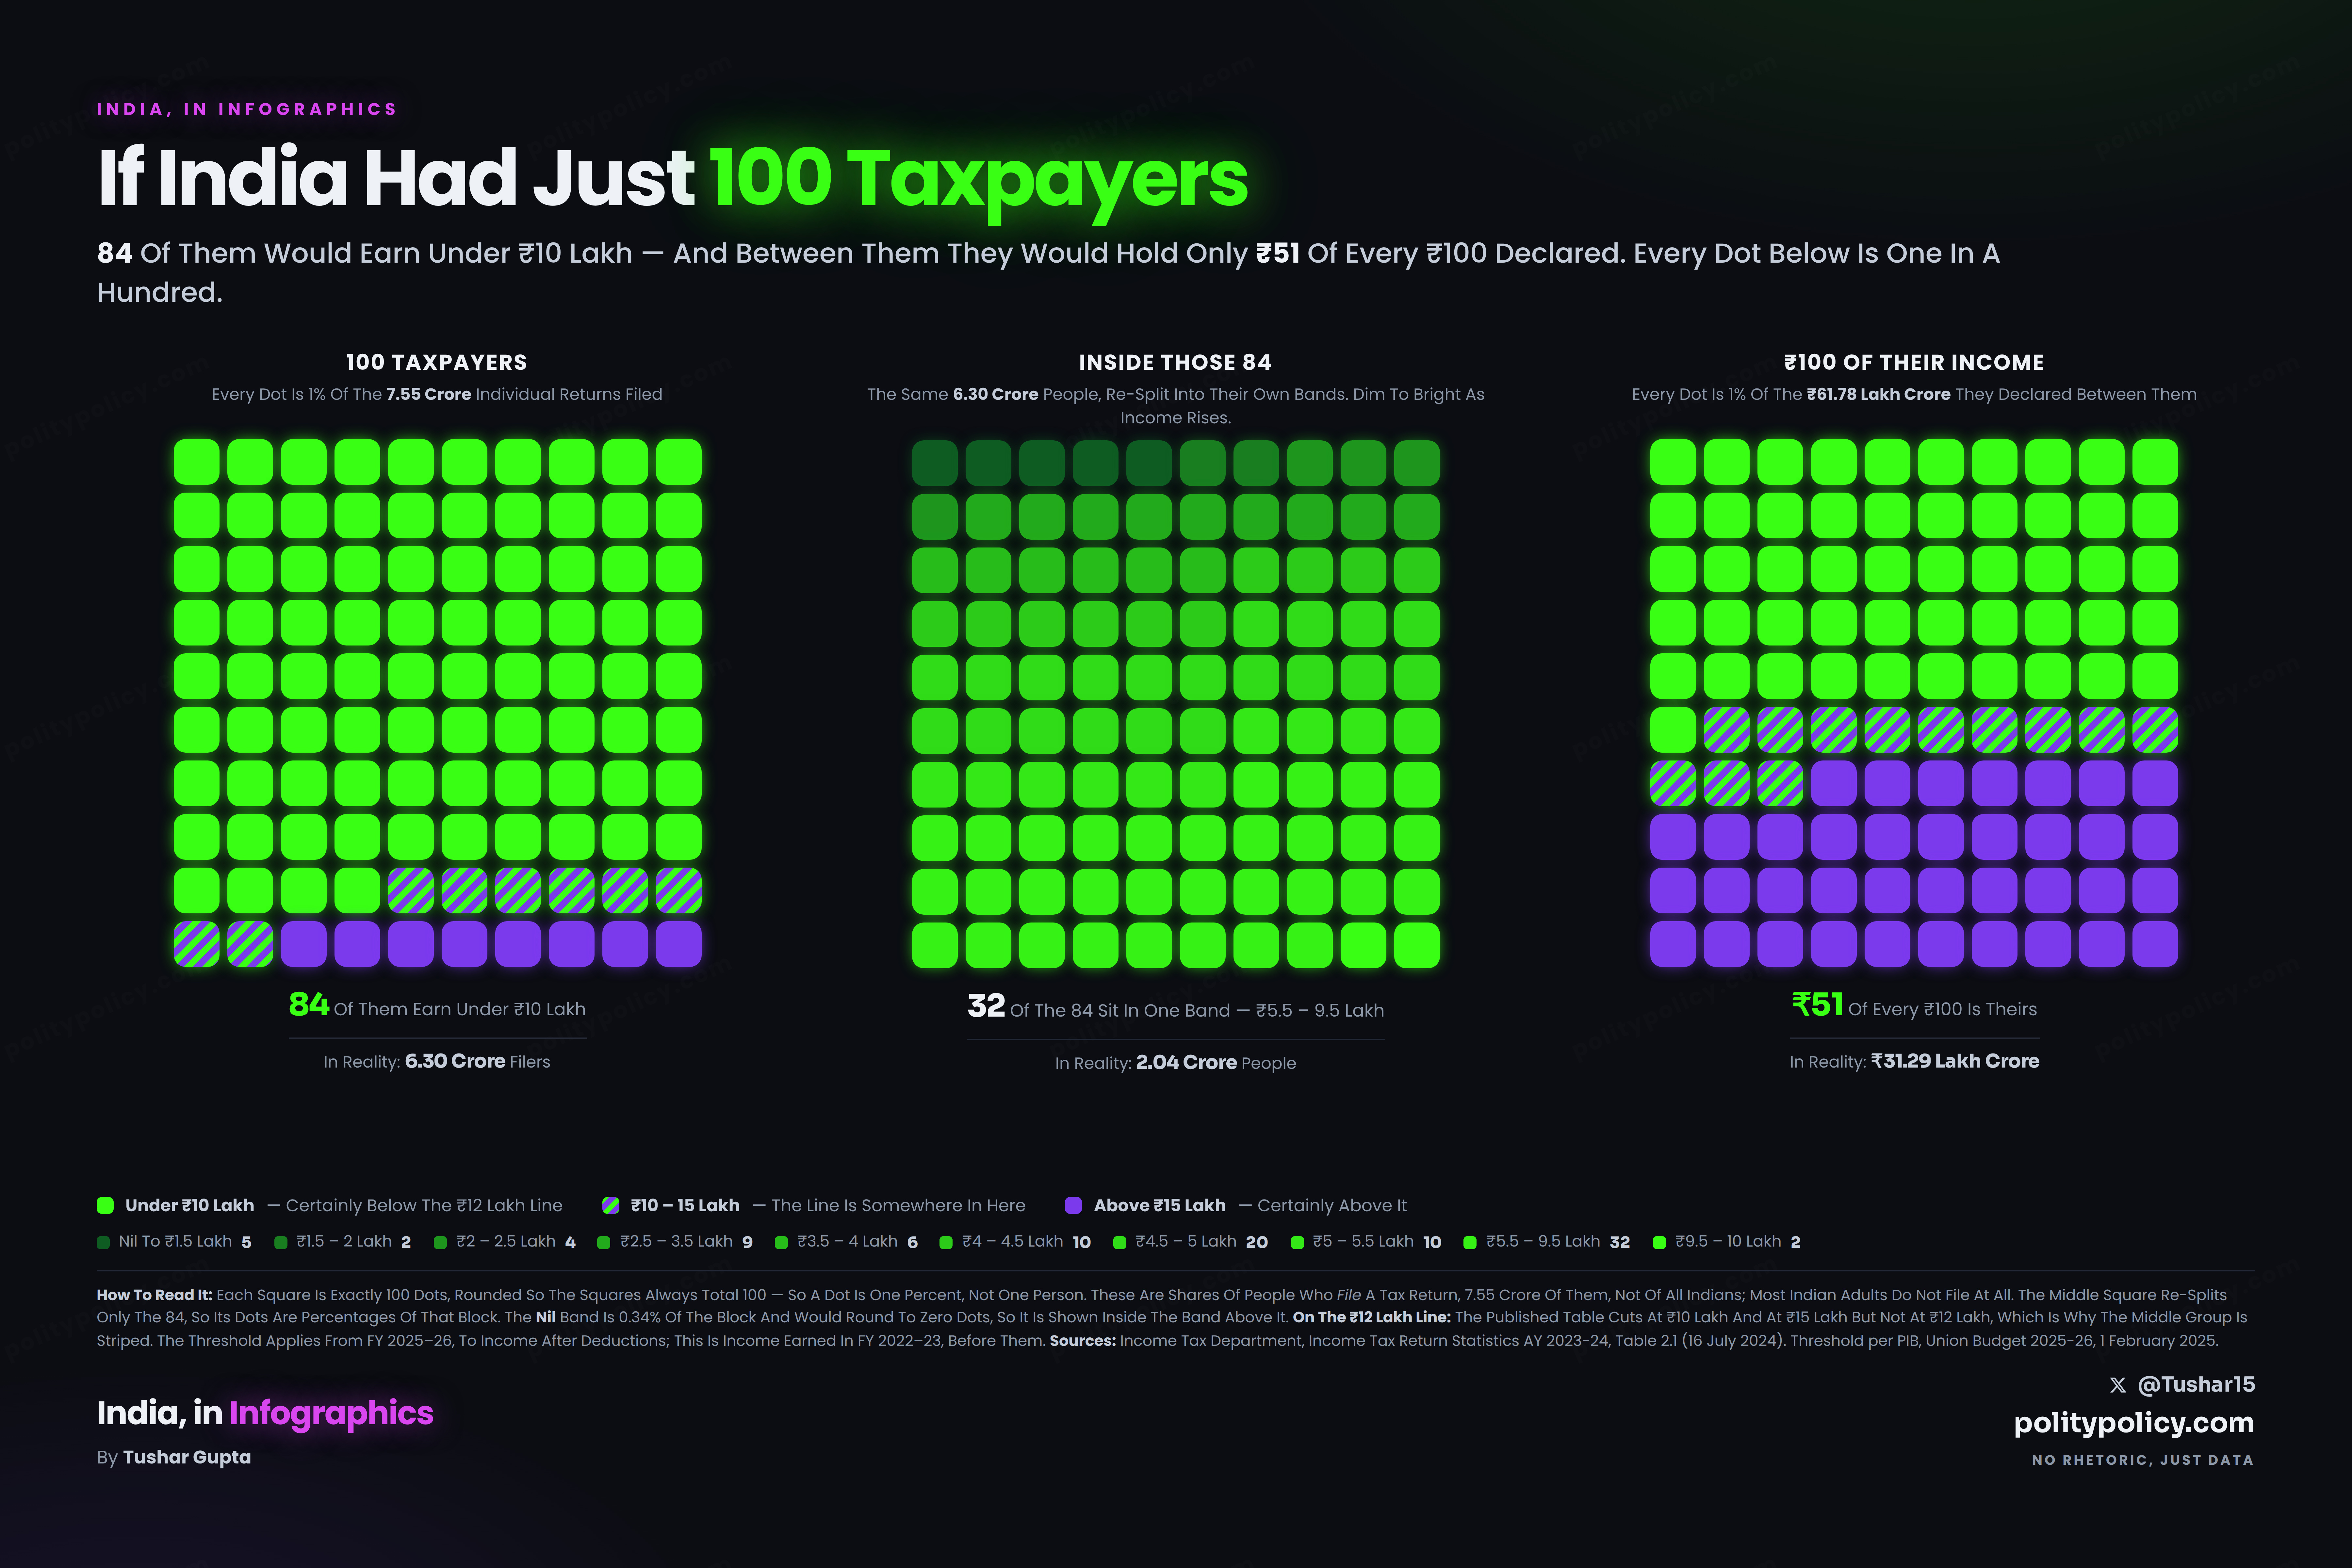This screenshot has height=1568, width=2352.
Task: Click the green Under ₹10 Lakh legend swatch
Action: tap(105, 1205)
